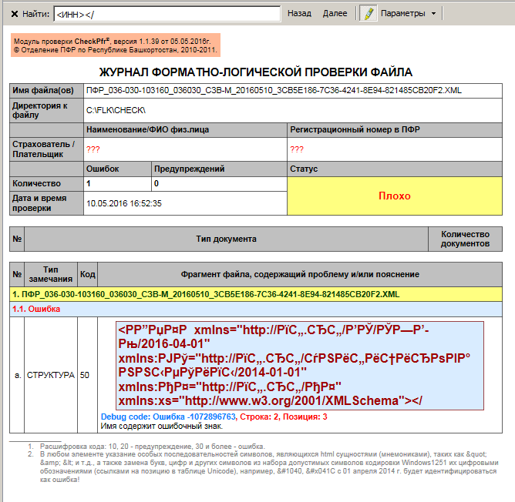Select the yellow row with the ПФР file name

[257, 295]
